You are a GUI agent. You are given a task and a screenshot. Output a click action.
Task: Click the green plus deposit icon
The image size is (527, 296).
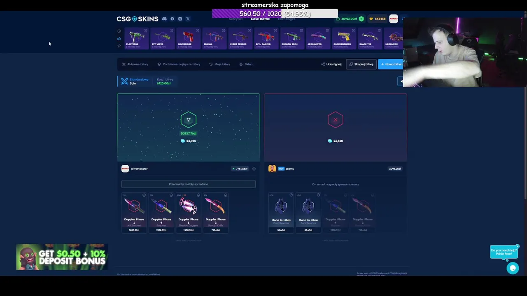[x=361, y=19]
